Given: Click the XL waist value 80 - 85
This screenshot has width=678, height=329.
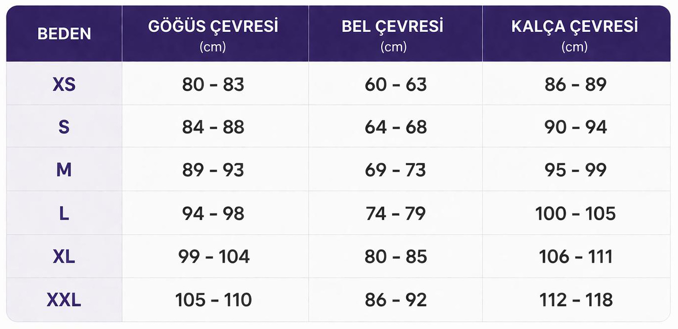Looking at the screenshot, I should (x=396, y=257).
